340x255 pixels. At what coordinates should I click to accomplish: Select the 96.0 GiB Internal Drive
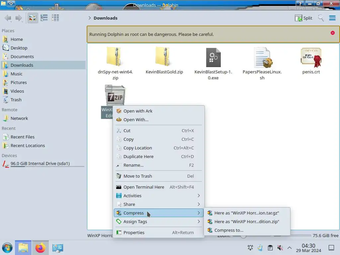click(x=43, y=164)
